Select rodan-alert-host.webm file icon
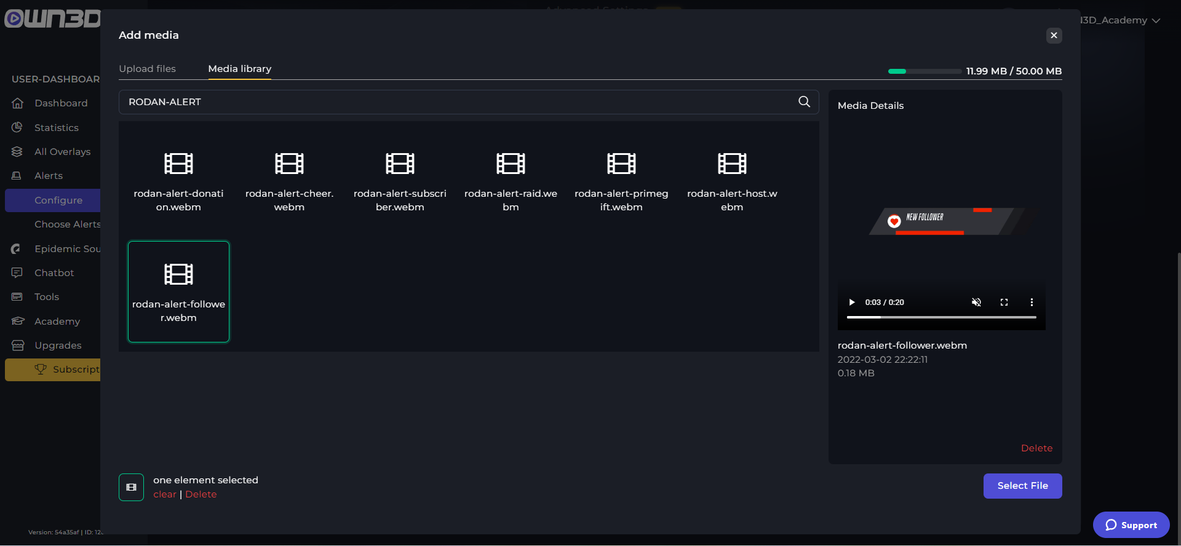Screen dimensions: 1181x546 click(x=732, y=164)
